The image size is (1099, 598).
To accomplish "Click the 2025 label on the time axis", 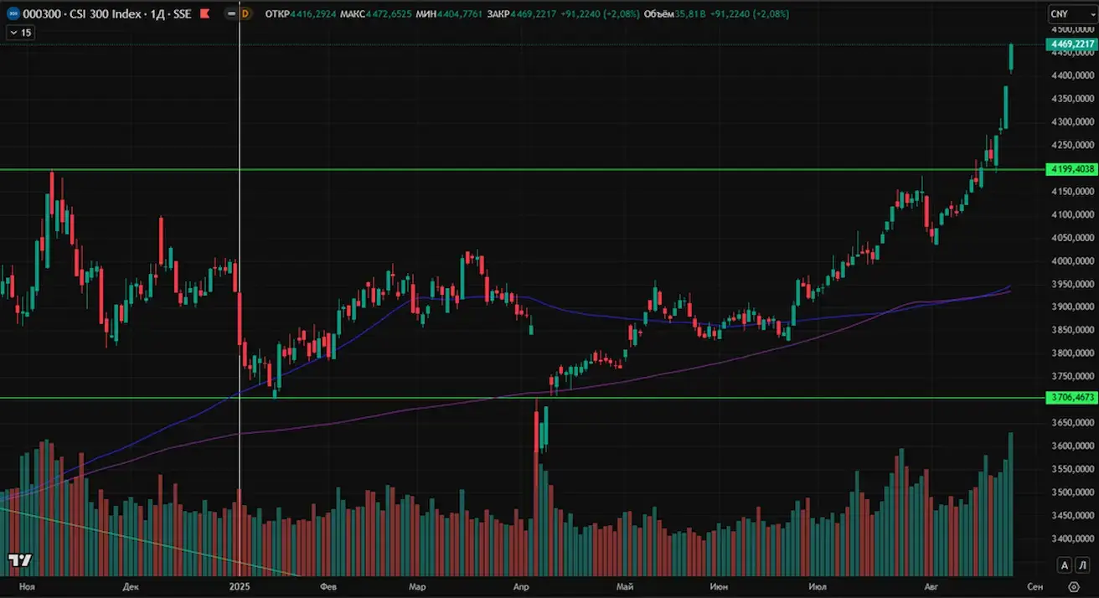I will [x=240, y=587].
